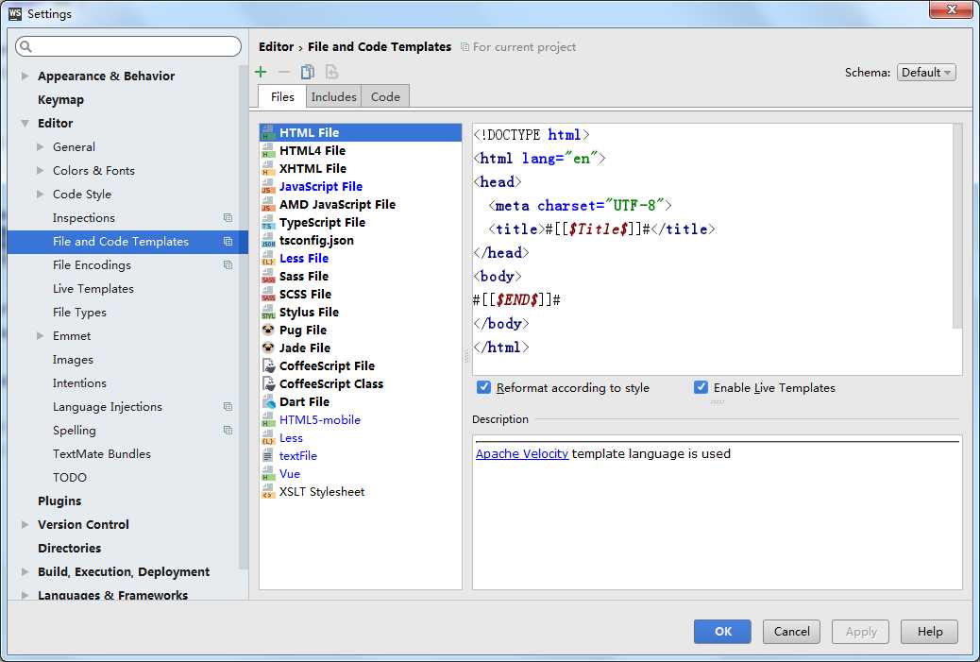980x662 pixels.
Task: Click the JavaScript File template icon
Action: pyautogui.click(x=268, y=186)
